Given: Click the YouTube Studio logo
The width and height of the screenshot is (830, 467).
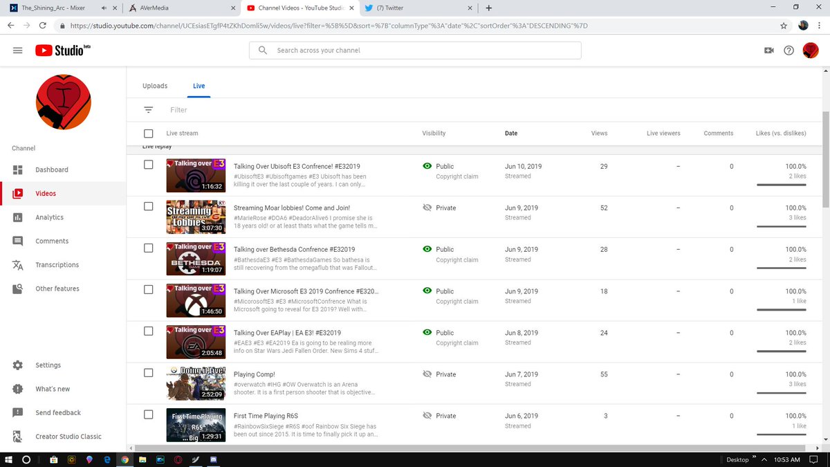Looking at the screenshot, I should pyautogui.click(x=63, y=51).
